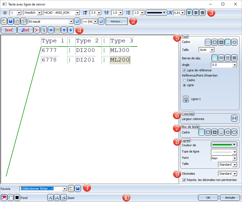Image resolution: width=242 pixels, height=202 pixels.
Task: Open a favorites file with the folder icon
Action: point(71,189)
